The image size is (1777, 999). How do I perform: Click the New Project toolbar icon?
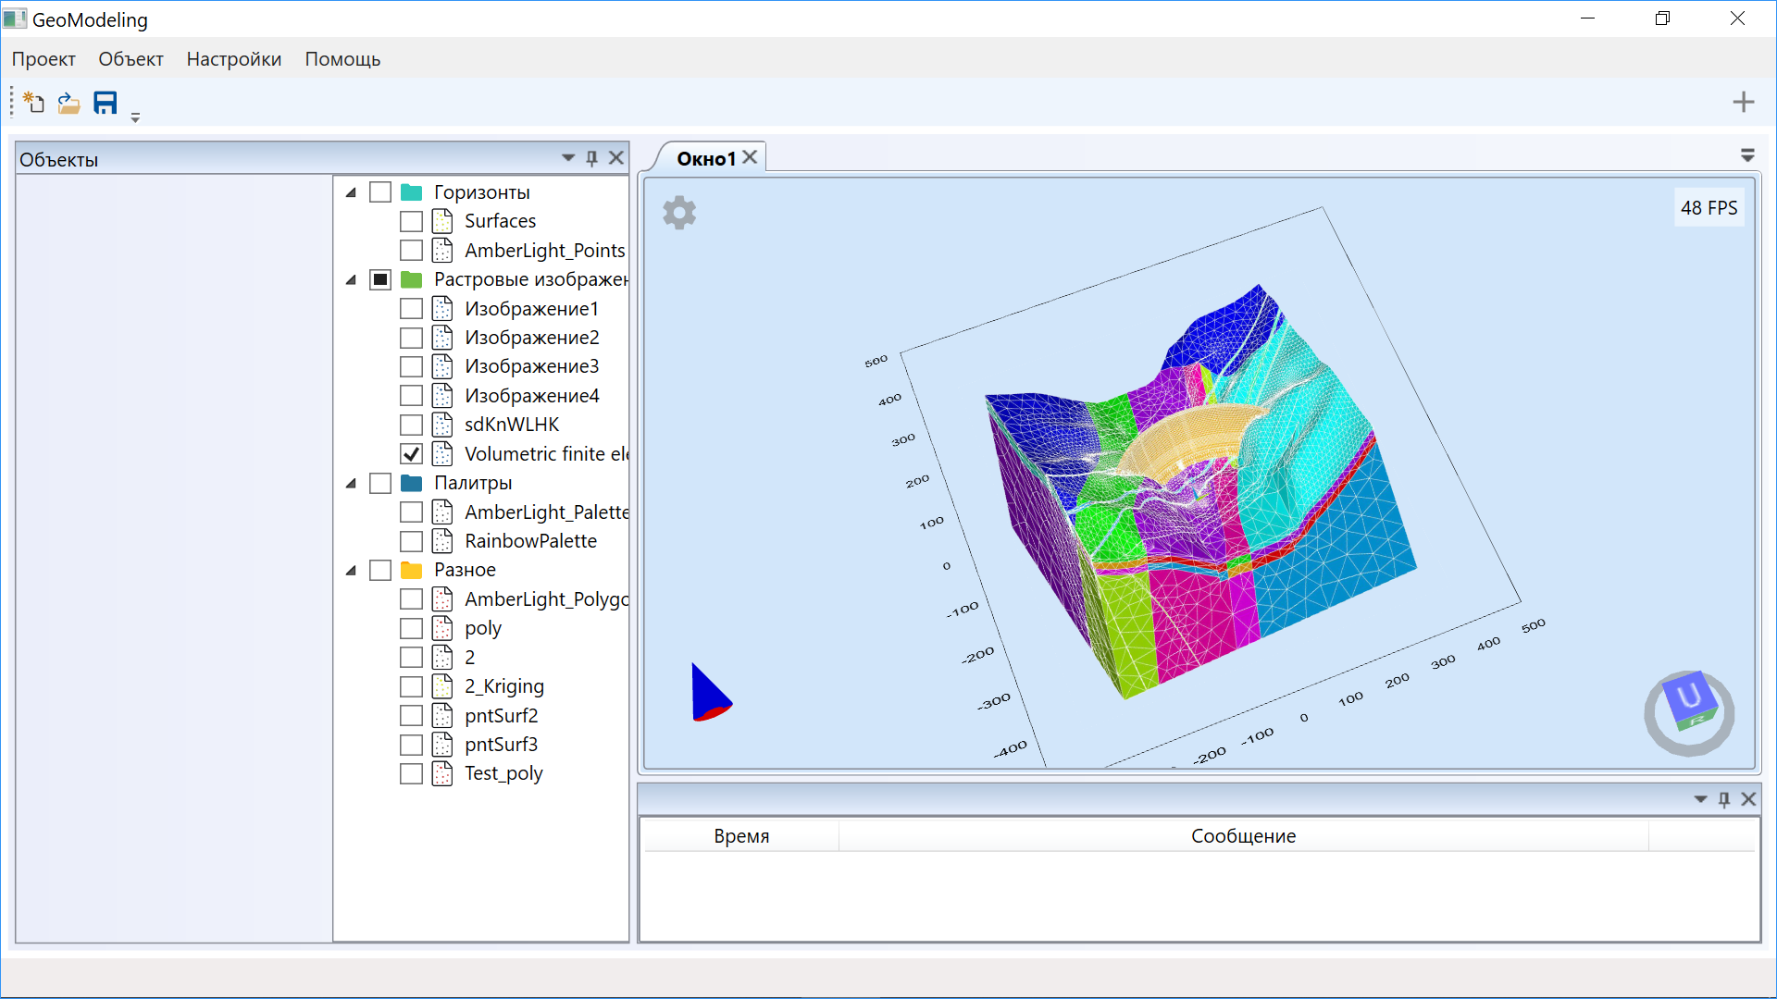tap(34, 103)
